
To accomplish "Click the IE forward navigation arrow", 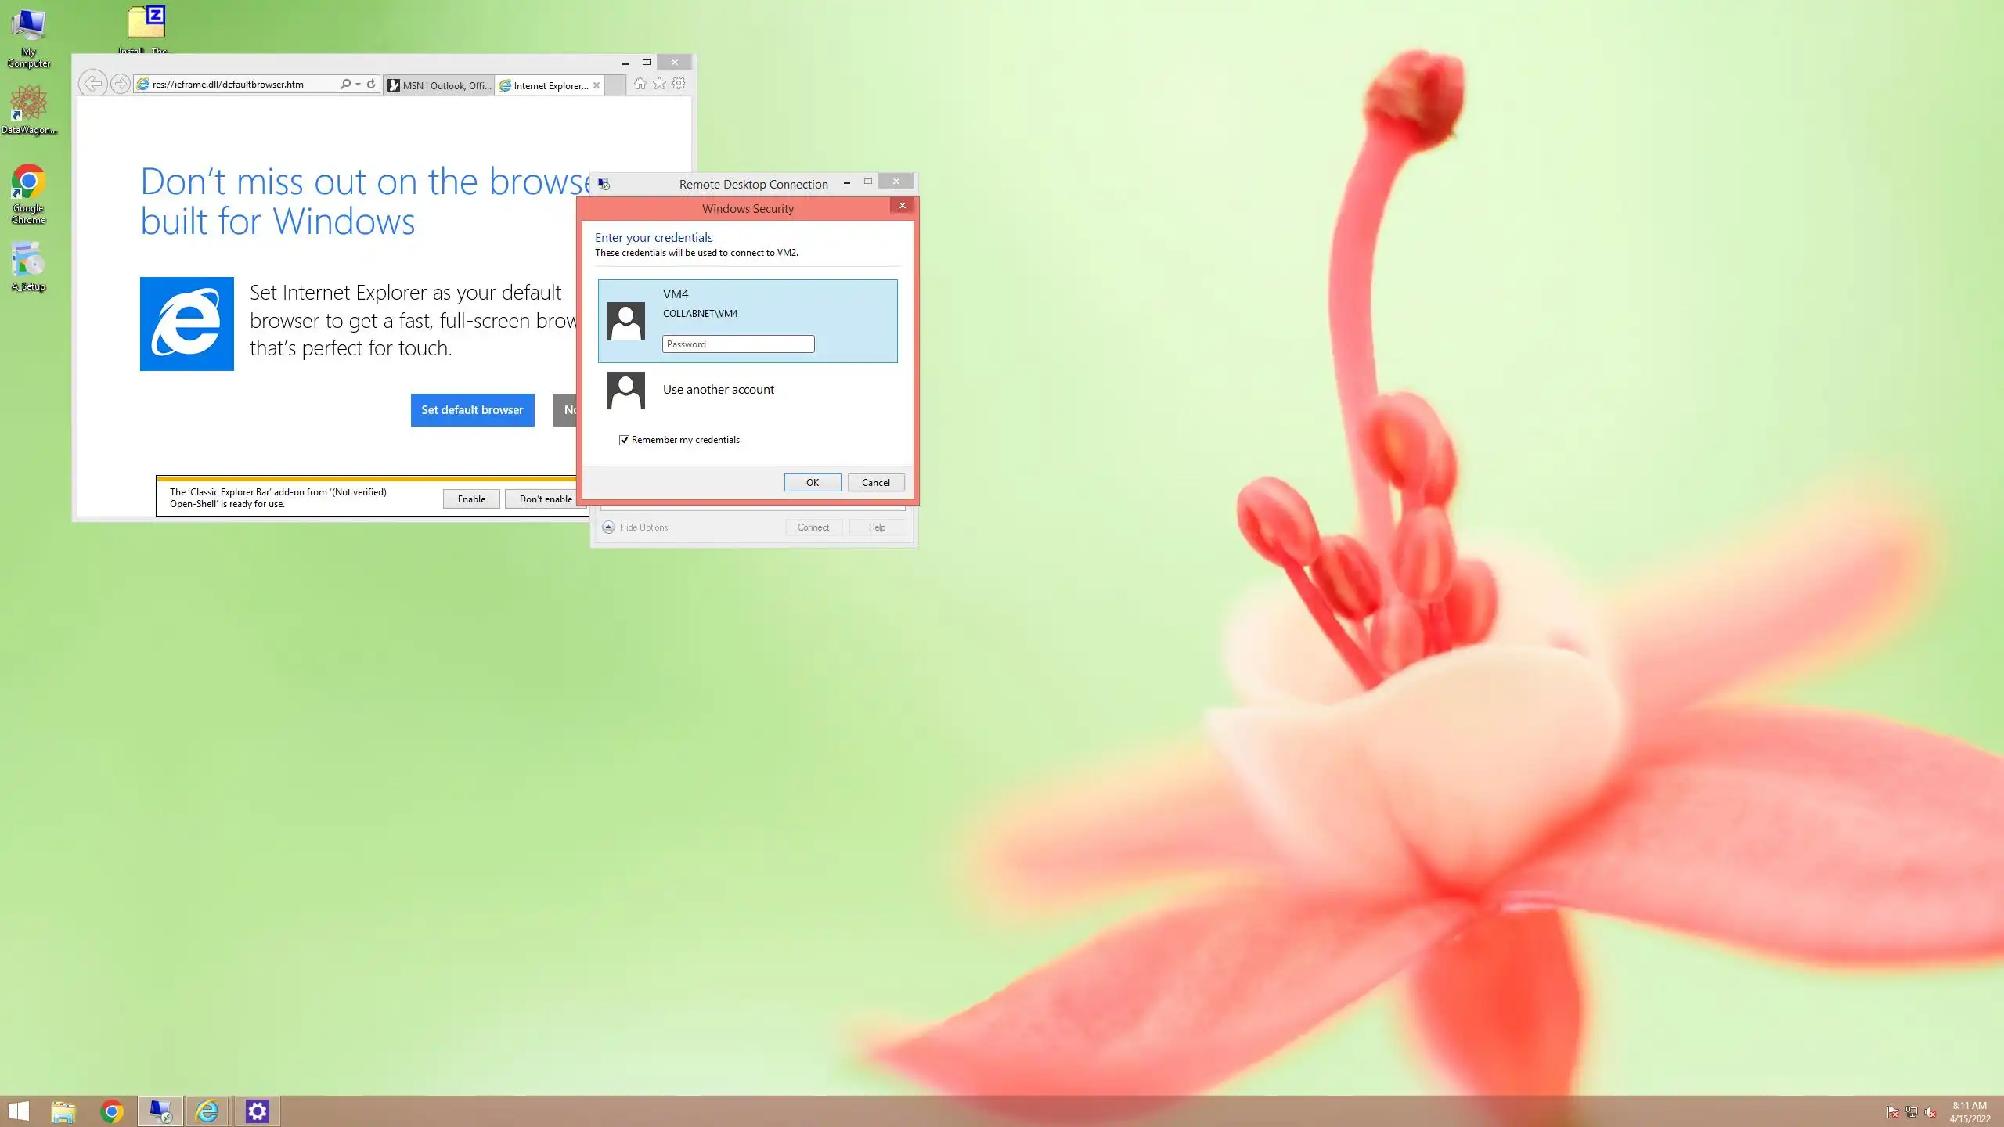I will (x=120, y=84).
